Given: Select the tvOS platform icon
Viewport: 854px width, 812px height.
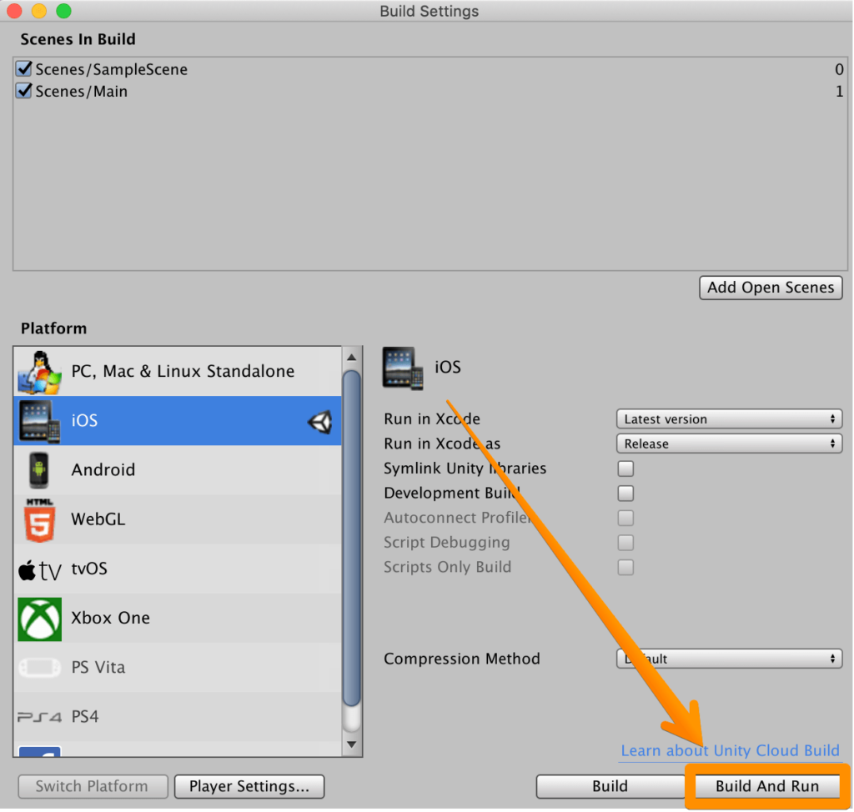Looking at the screenshot, I should point(38,569).
